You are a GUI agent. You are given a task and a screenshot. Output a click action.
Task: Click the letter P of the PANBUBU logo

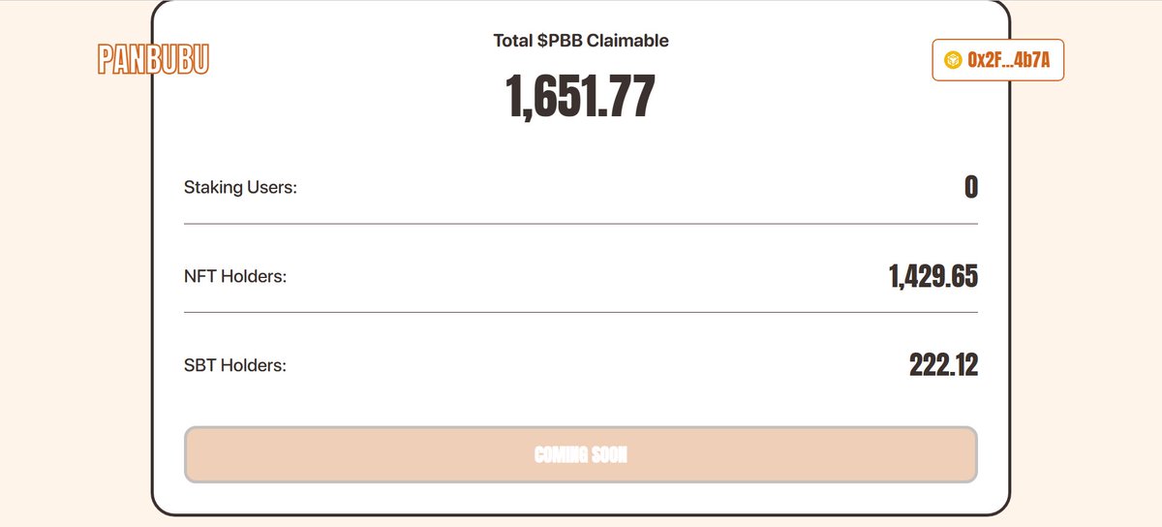coord(106,59)
